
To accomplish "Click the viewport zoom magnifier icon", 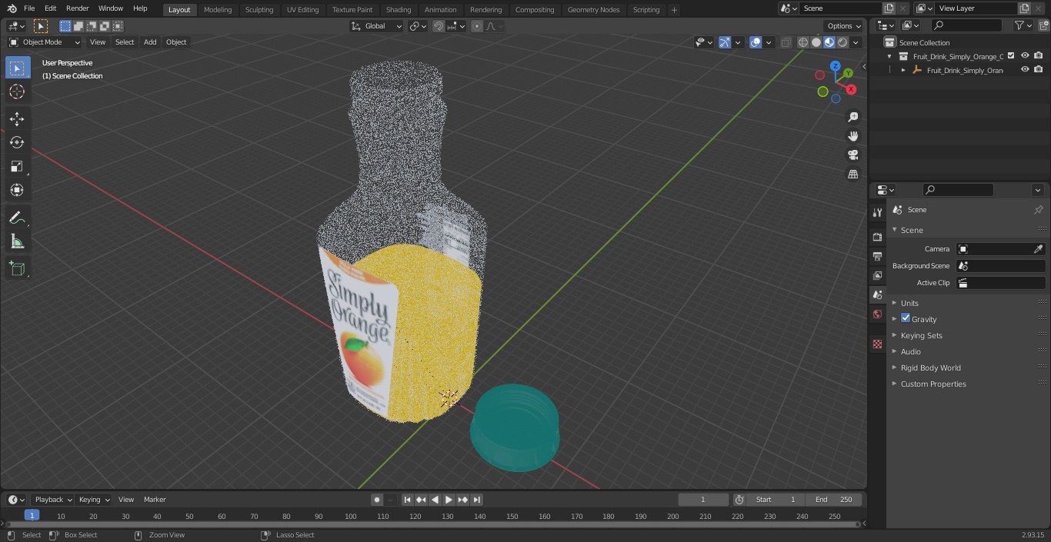I will [x=852, y=117].
